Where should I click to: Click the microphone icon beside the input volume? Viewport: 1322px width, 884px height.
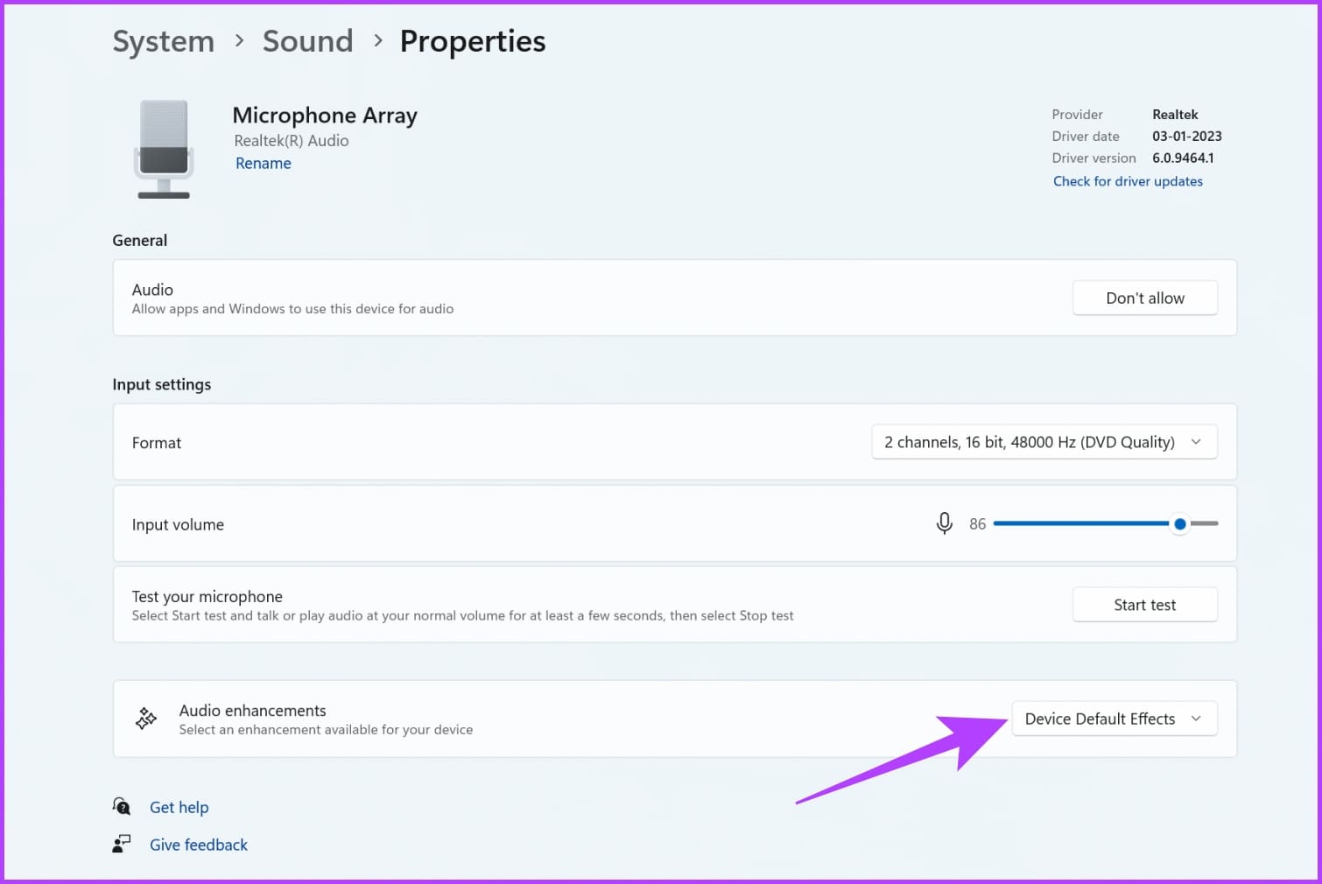click(944, 523)
